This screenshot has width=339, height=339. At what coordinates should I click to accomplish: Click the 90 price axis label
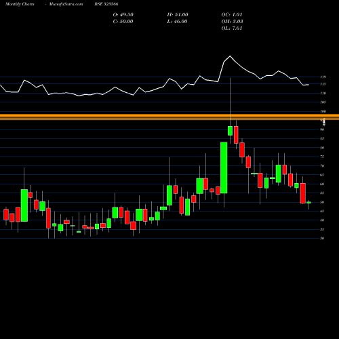click(322, 129)
